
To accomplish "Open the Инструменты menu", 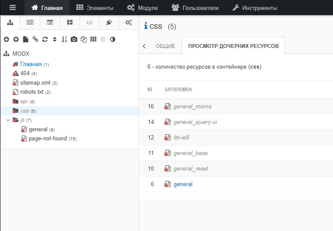I will click(255, 8).
